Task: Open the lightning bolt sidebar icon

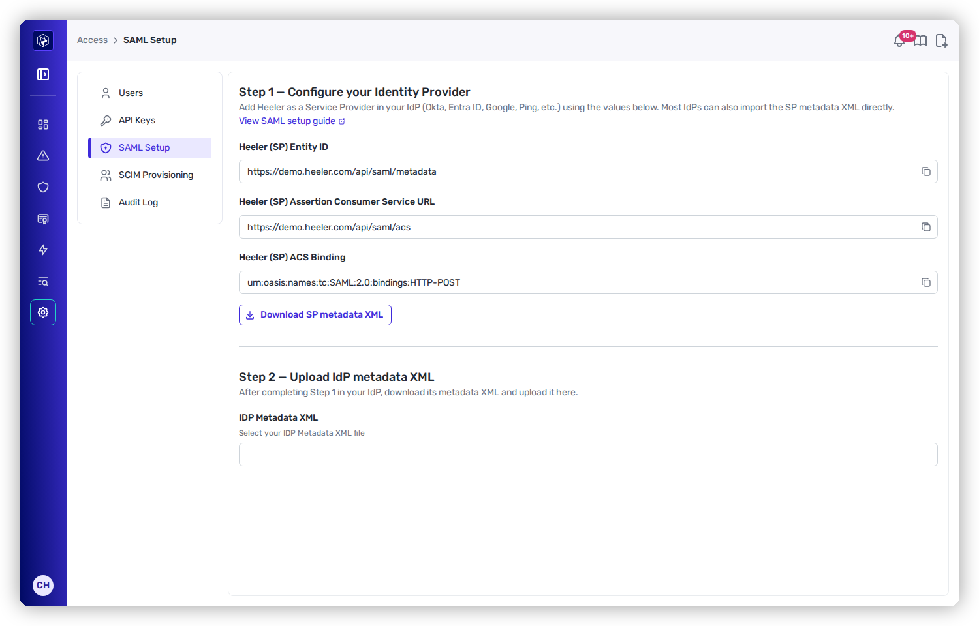Action: [x=43, y=250]
